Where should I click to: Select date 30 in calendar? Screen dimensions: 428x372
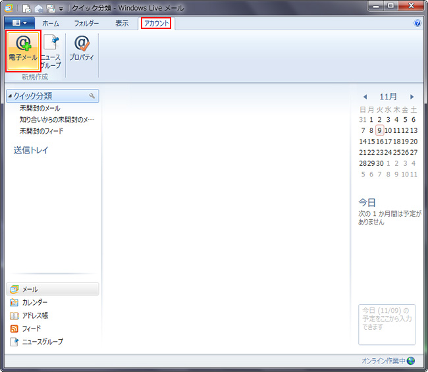pyautogui.click(x=380, y=163)
